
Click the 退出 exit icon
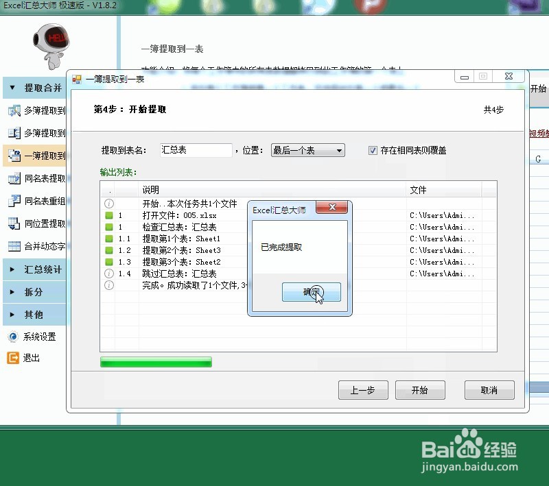[13, 358]
